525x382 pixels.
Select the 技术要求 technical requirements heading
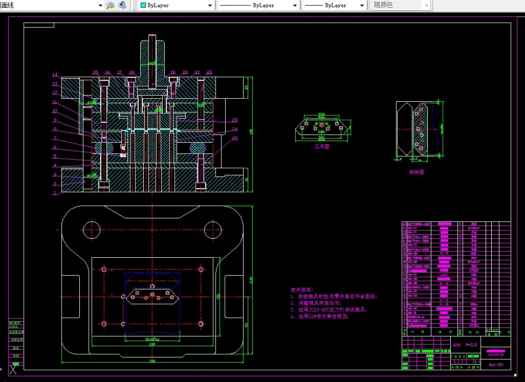(x=302, y=289)
